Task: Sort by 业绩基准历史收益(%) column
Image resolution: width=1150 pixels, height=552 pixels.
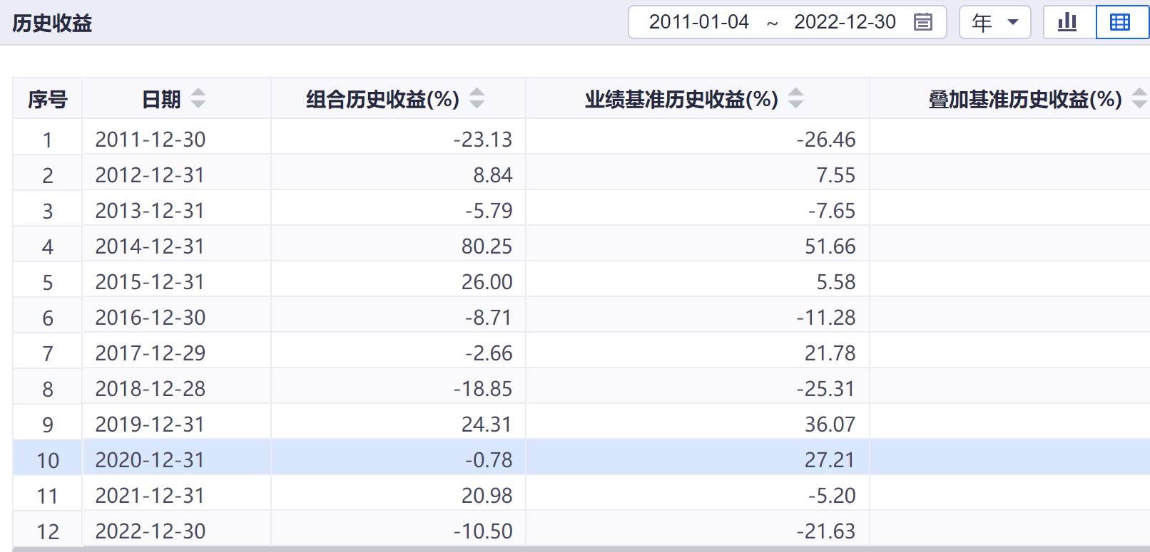Action: tap(795, 98)
